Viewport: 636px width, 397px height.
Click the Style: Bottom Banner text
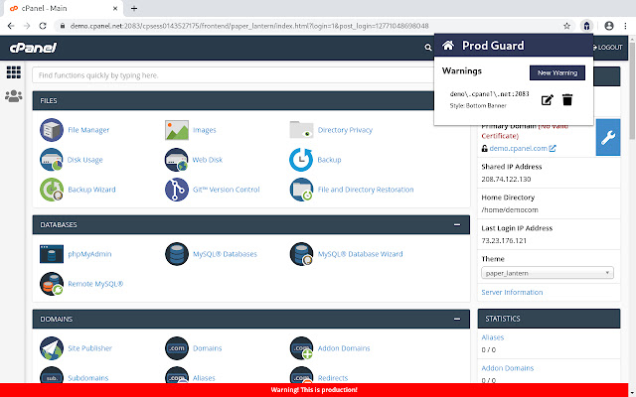pos(478,106)
